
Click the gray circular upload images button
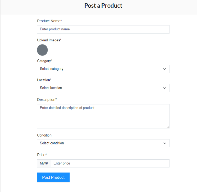click(42, 50)
